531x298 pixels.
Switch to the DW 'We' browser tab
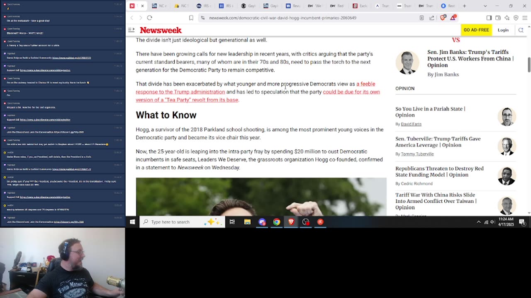pos(315,6)
